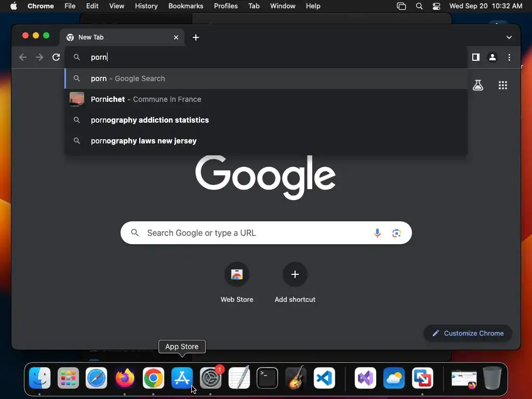Click the address bar text field
532x399 pixels.
point(266,57)
